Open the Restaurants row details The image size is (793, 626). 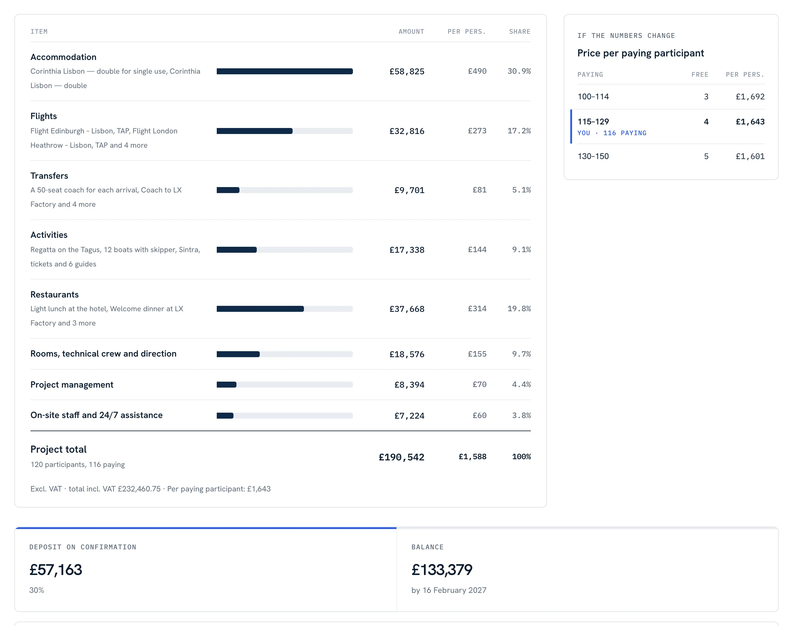click(x=280, y=309)
